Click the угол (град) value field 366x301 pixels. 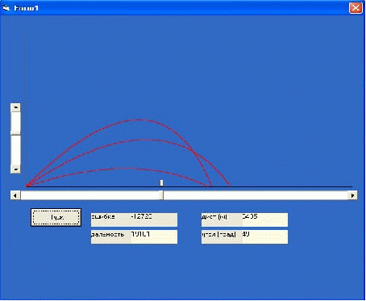(x=264, y=236)
